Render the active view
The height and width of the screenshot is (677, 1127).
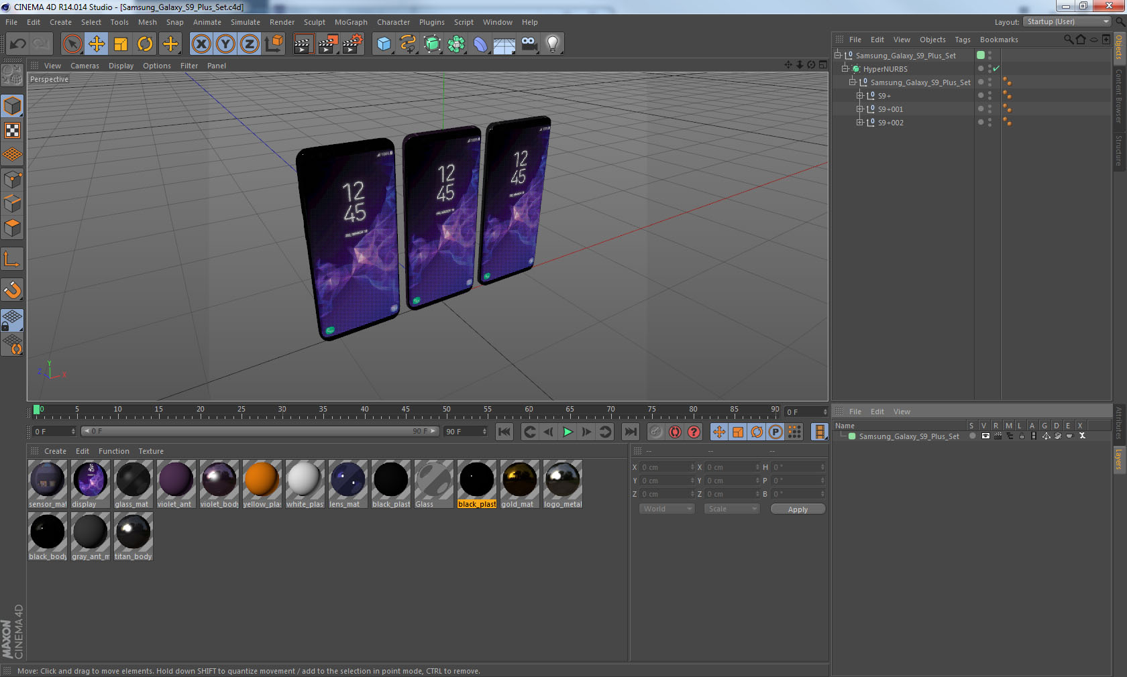303,44
